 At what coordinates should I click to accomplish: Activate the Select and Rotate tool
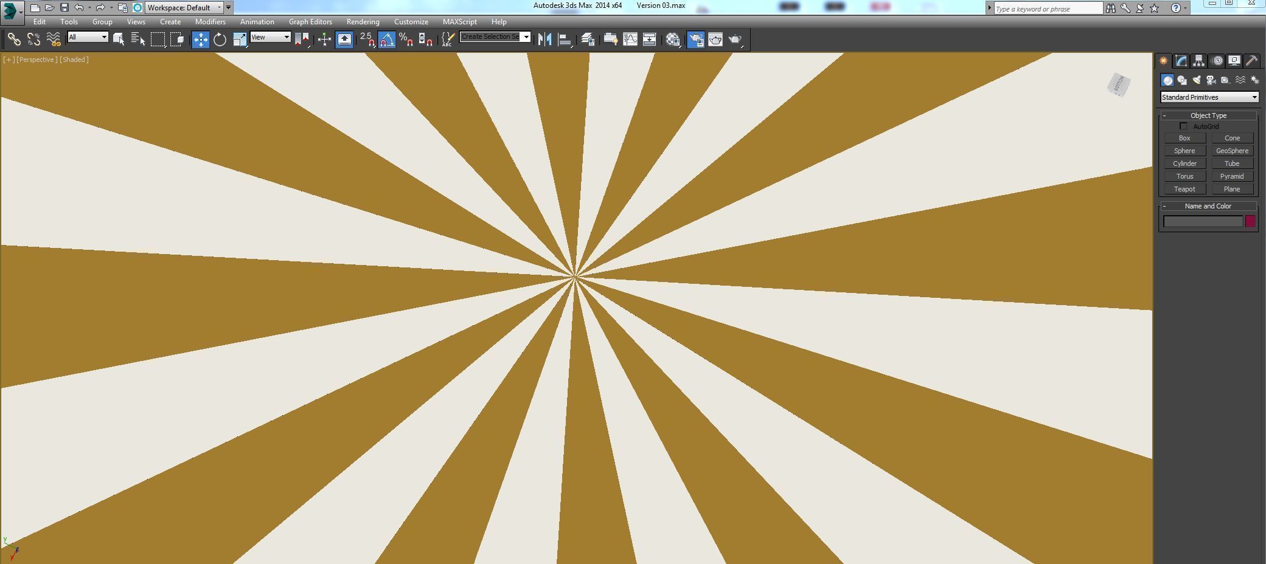coord(220,40)
